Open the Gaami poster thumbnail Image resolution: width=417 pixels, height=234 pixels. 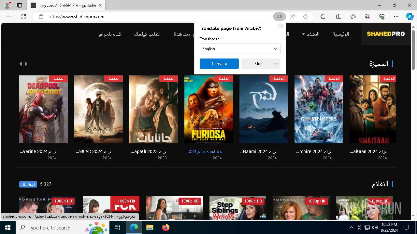[264, 109]
